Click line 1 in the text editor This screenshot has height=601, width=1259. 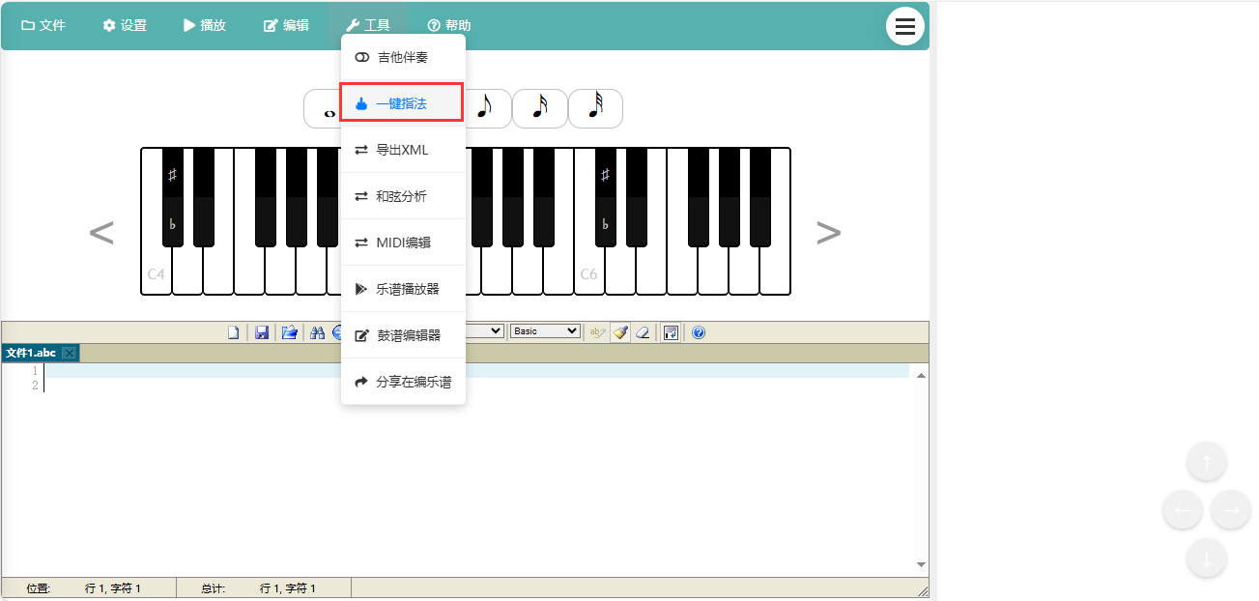pyautogui.click(x=477, y=371)
